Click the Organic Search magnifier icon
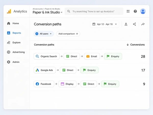Image resolution: width=153 pixels, height=115 pixels. [37, 56]
